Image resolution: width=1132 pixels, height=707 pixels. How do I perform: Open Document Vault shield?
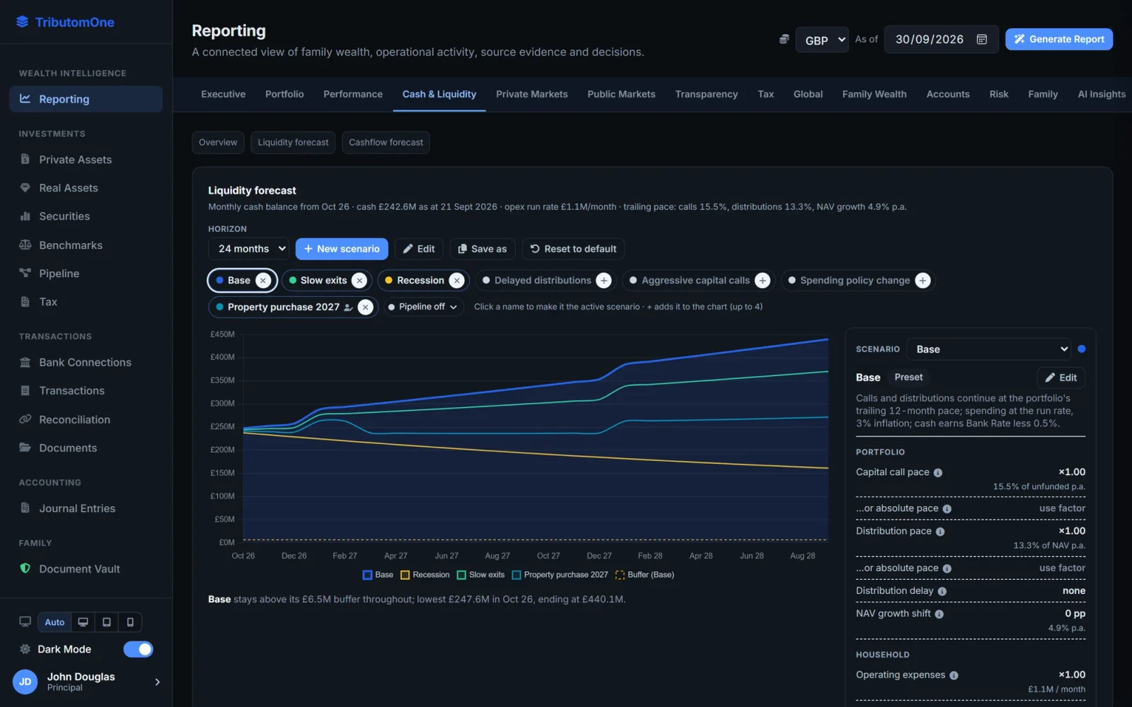pyautogui.click(x=25, y=568)
